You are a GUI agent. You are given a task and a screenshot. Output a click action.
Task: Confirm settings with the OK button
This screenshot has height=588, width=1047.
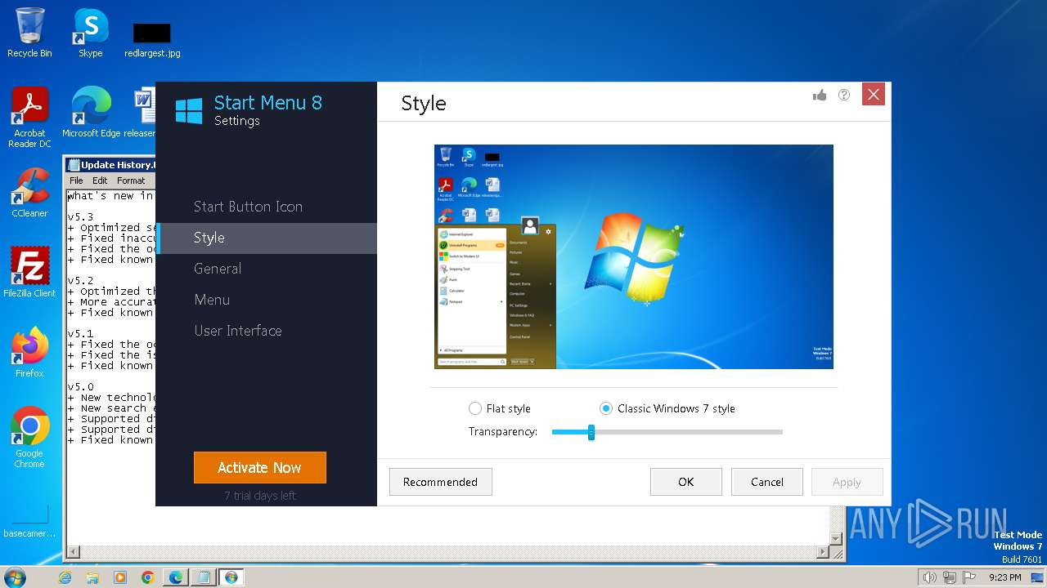(x=686, y=482)
